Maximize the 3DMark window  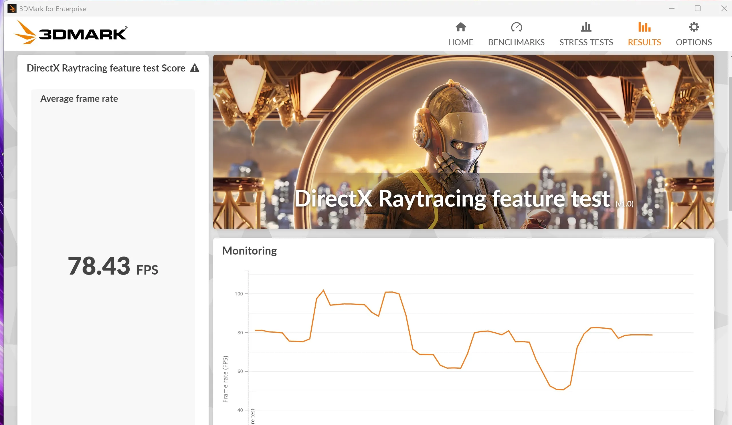click(697, 8)
